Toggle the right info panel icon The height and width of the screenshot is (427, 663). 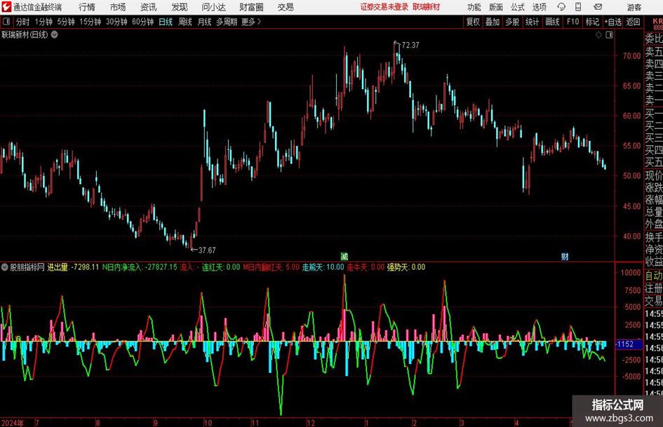point(609,35)
